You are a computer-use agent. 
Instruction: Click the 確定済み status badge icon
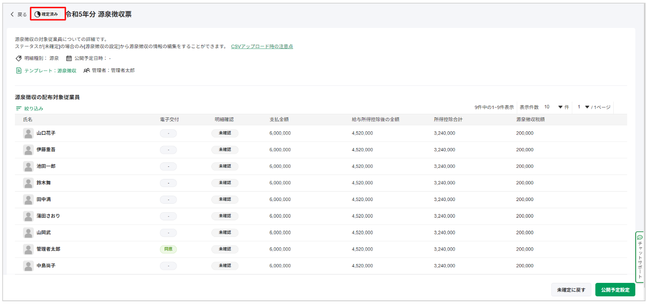[37, 14]
